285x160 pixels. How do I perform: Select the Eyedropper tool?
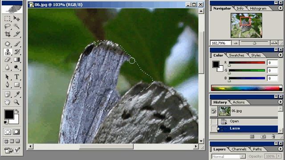16,94
